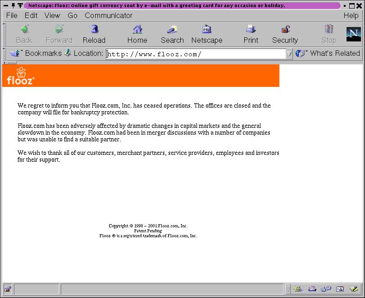The image size is (365, 298).
Task: Click the flooz logo in orange banner
Action: tap(20, 77)
